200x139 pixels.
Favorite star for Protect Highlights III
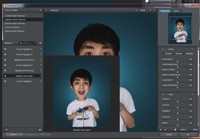pos(5,65)
